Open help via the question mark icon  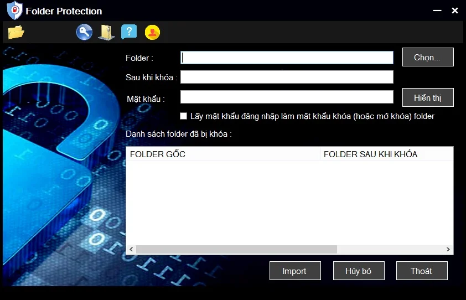129,32
